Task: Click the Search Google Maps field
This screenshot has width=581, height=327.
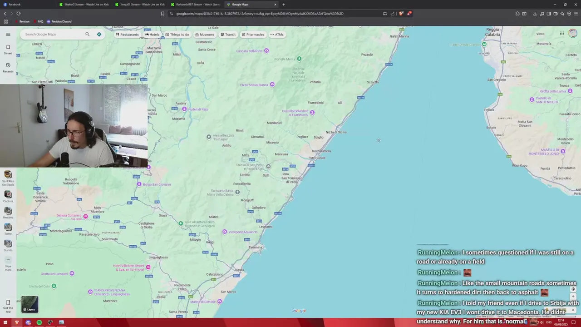Action: tap(54, 34)
